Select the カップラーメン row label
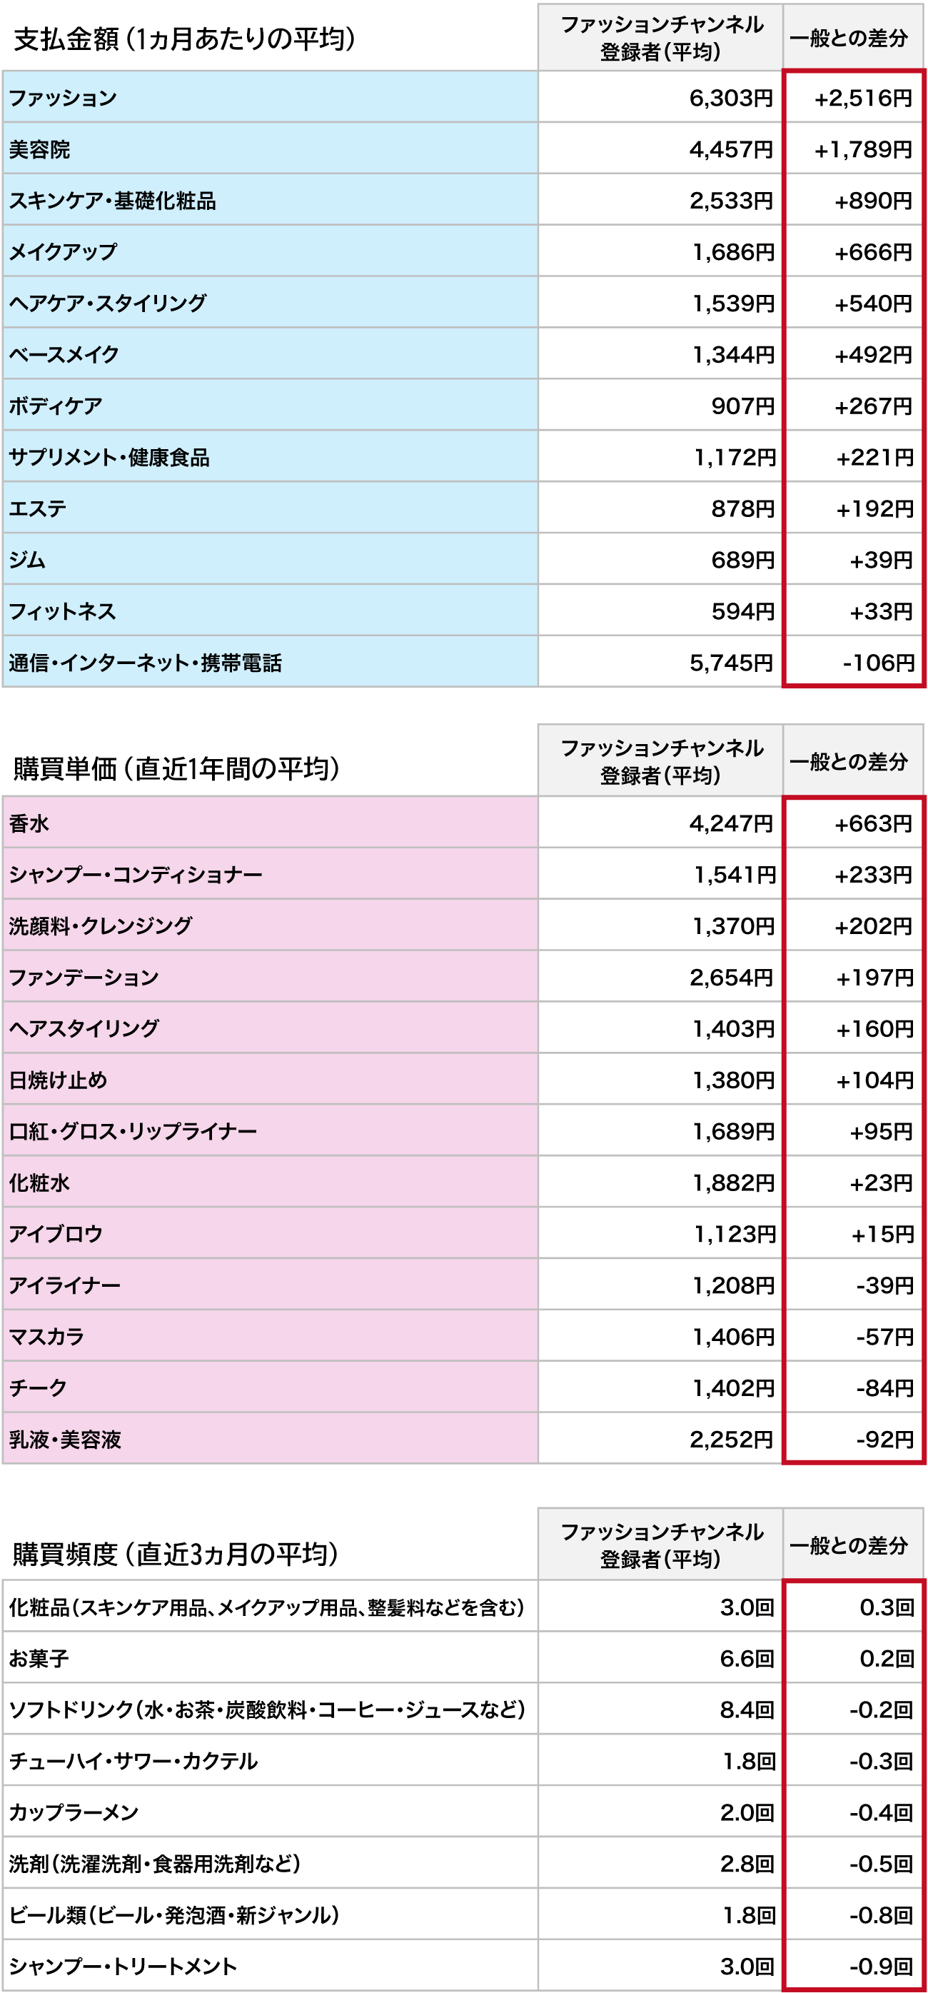The height and width of the screenshot is (1993, 928). 74,1813
